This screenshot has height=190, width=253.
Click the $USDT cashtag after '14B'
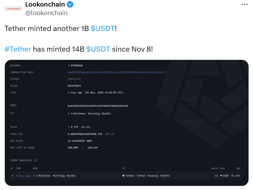[x=98, y=49]
